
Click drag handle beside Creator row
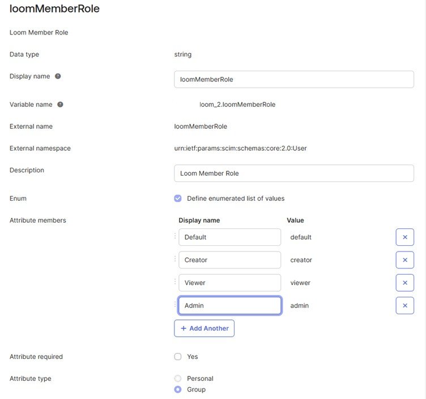pyautogui.click(x=175, y=259)
